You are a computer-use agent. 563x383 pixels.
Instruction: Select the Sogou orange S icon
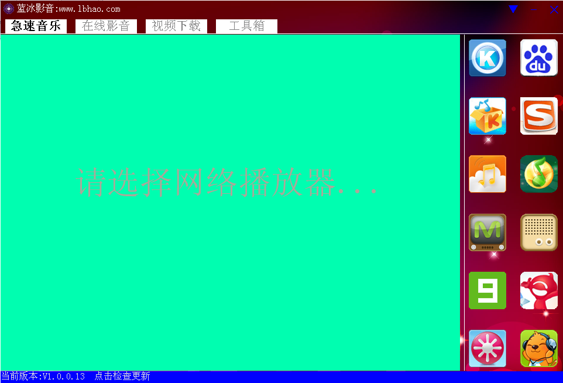point(538,116)
